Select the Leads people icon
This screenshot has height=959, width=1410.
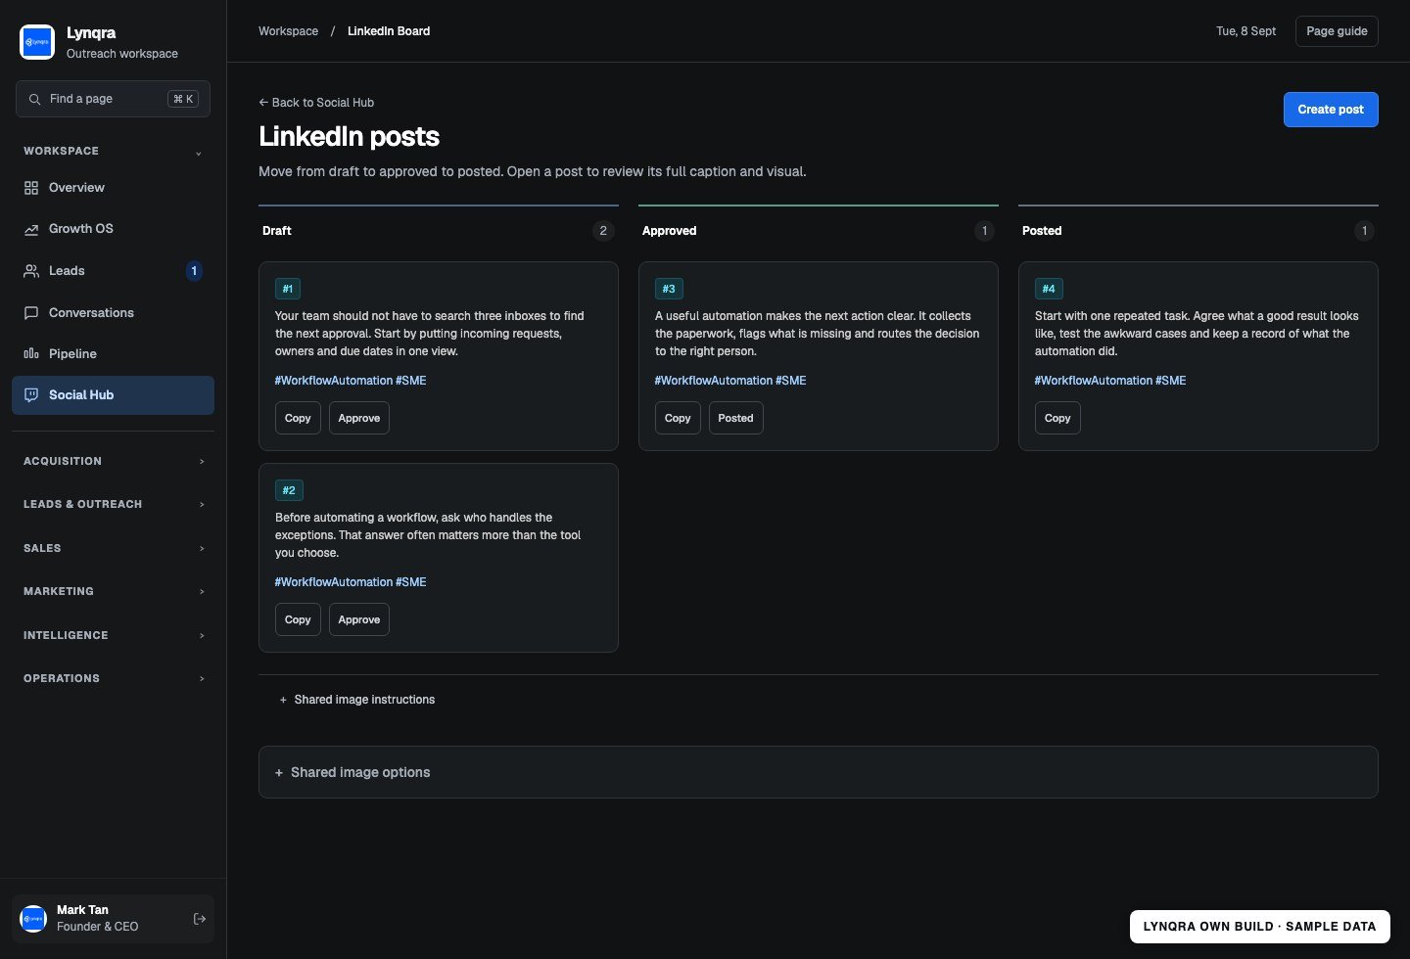pyautogui.click(x=31, y=271)
